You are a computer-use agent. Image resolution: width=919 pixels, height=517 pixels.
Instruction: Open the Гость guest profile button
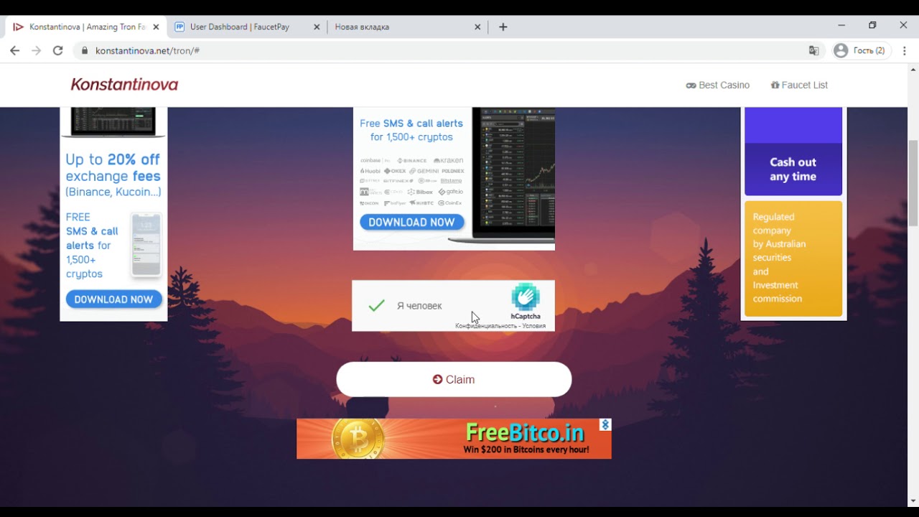pos(861,50)
